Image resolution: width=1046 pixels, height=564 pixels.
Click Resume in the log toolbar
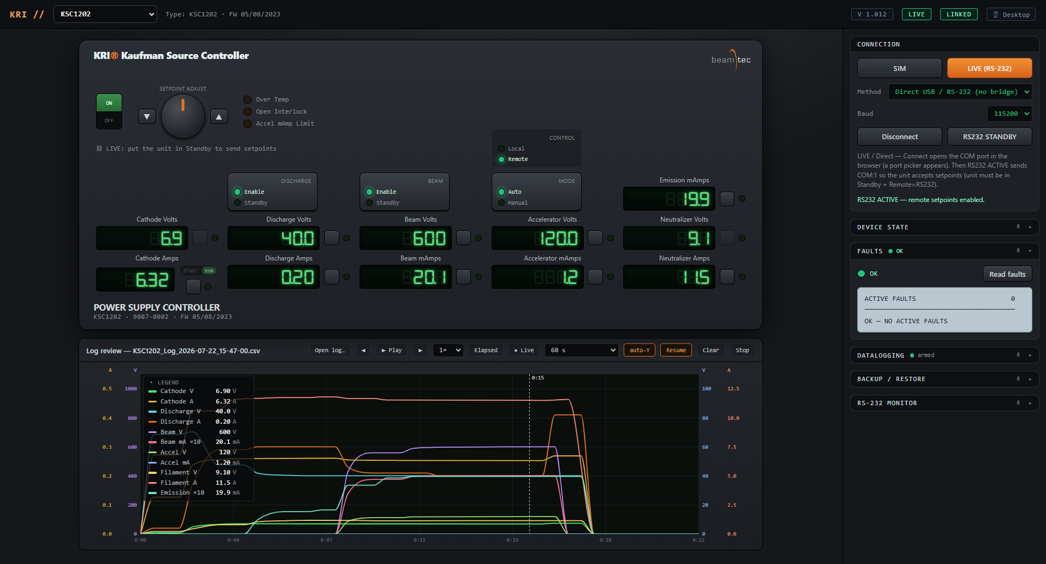676,350
